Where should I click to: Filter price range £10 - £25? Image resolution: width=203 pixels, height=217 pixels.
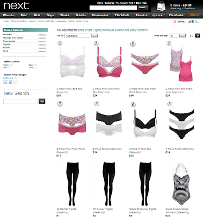[x=8, y=81]
